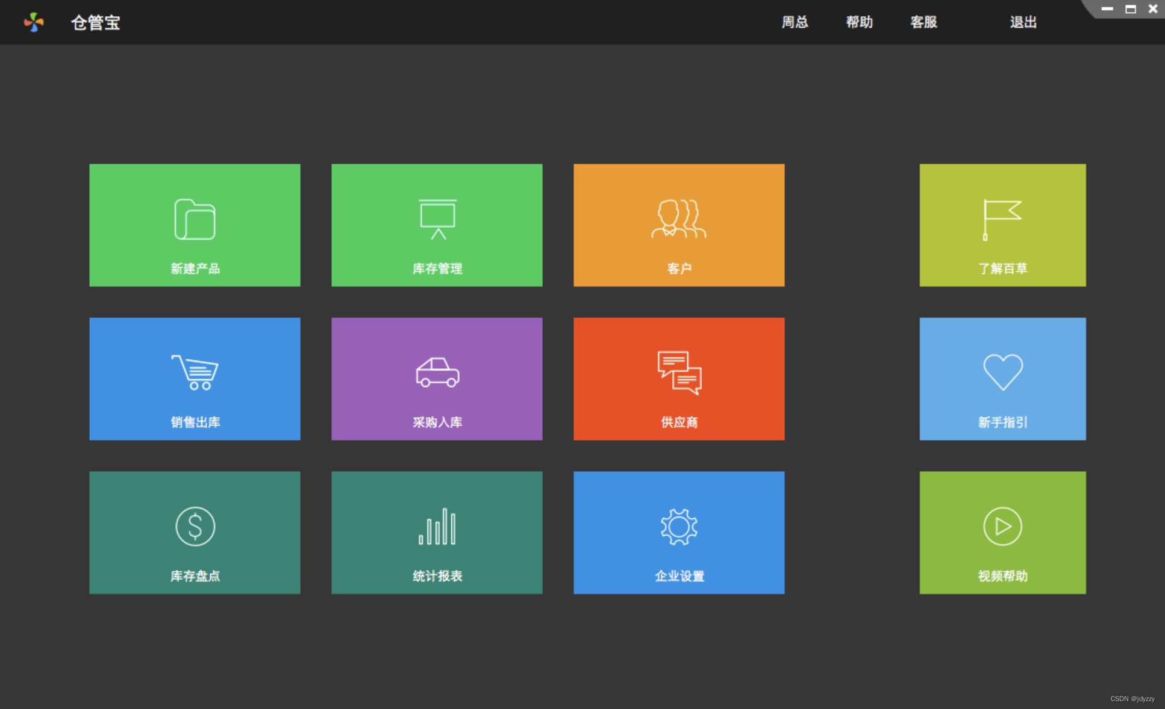Image resolution: width=1165 pixels, height=709 pixels.
Task: Open the 新建产品 folder icon tile
Action: click(x=195, y=220)
